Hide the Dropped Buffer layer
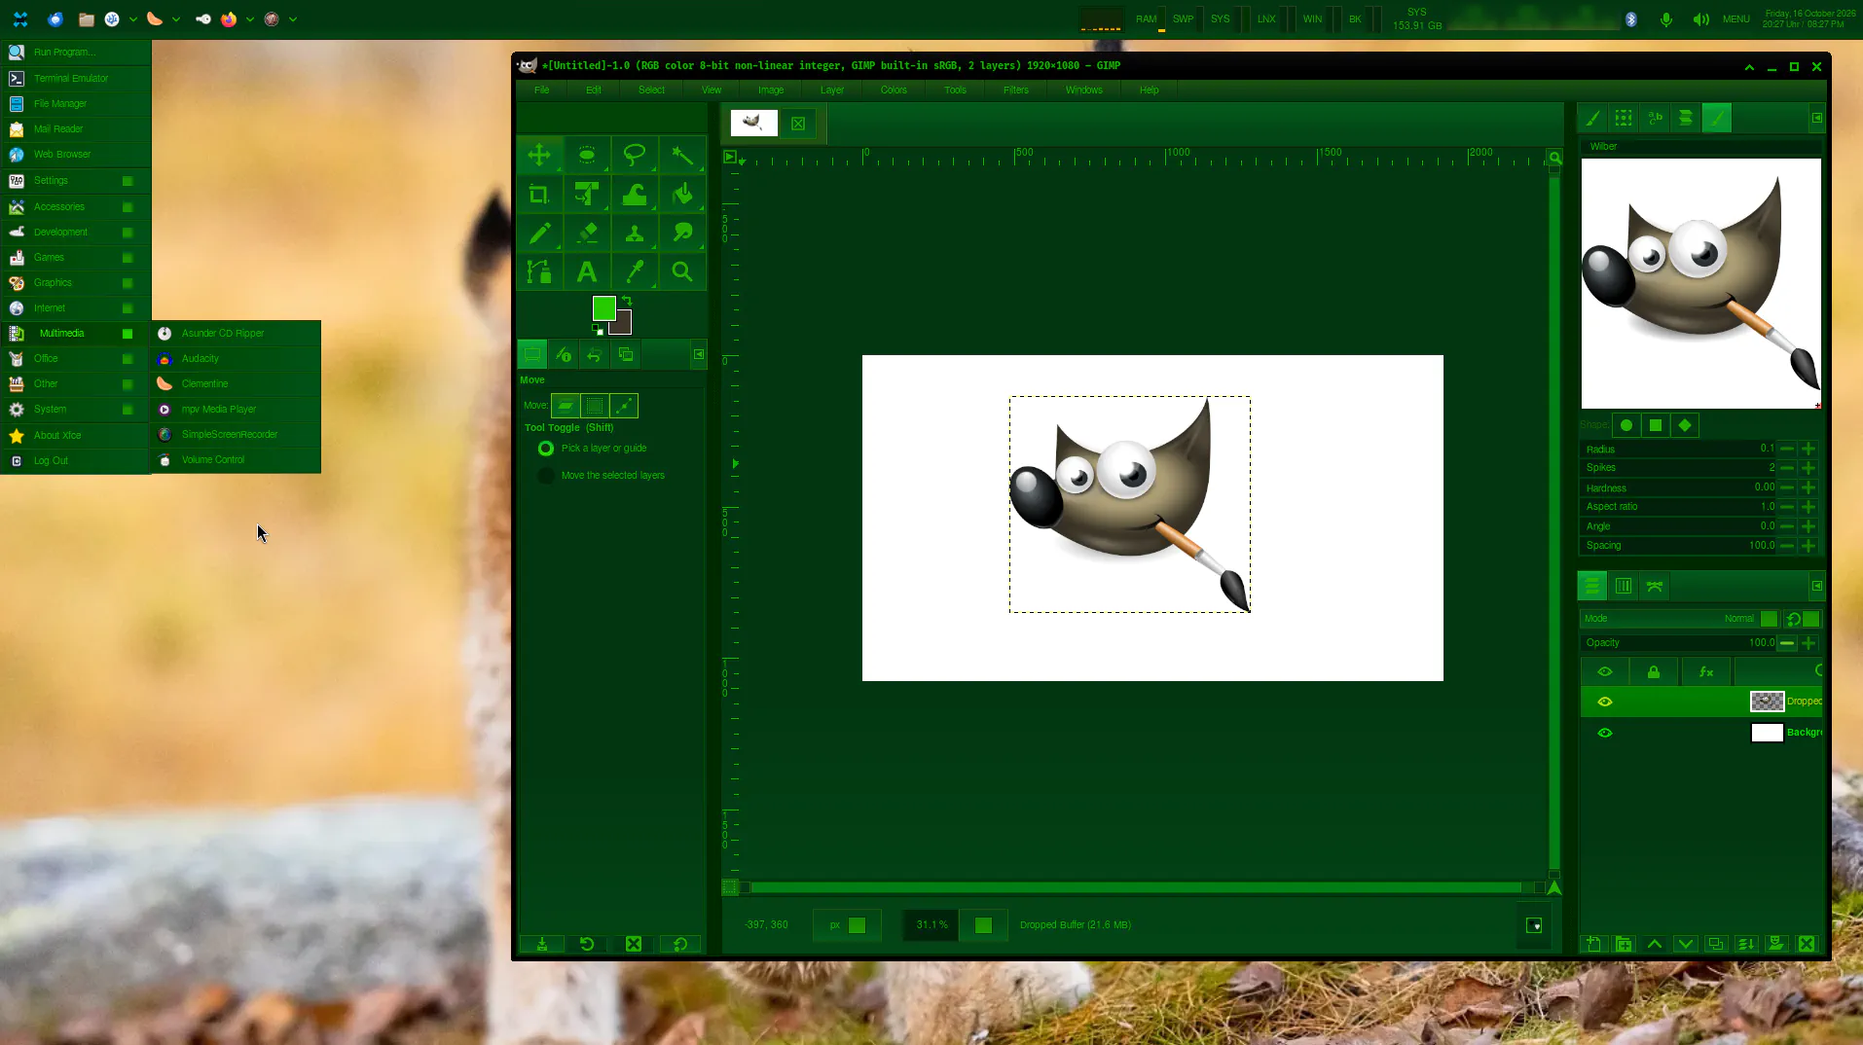Viewport: 1863px width, 1045px height. pos(1605,702)
